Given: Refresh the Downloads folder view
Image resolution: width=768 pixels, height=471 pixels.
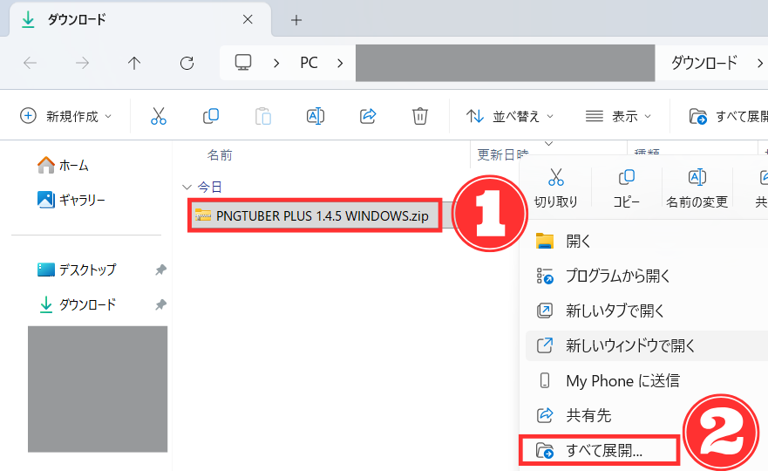Looking at the screenshot, I should [187, 63].
